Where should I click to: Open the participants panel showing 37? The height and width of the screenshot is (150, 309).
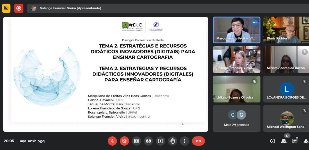pyautogui.click(x=284, y=141)
